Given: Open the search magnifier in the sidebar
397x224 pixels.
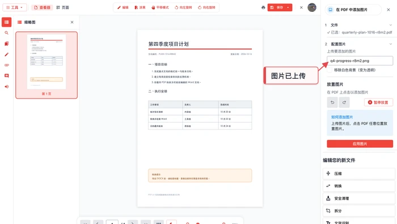Looking at the screenshot, I should point(7,33).
